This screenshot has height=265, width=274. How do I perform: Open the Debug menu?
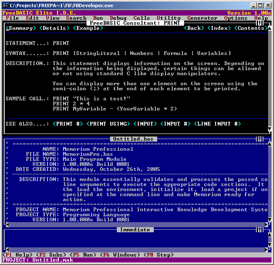(118, 18)
